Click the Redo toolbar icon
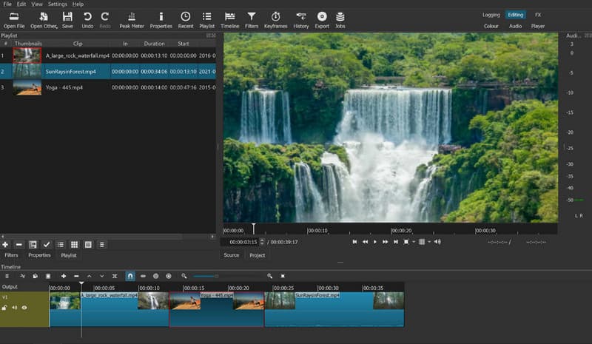The height and width of the screenshot is (344, 592). click(104, 20)
